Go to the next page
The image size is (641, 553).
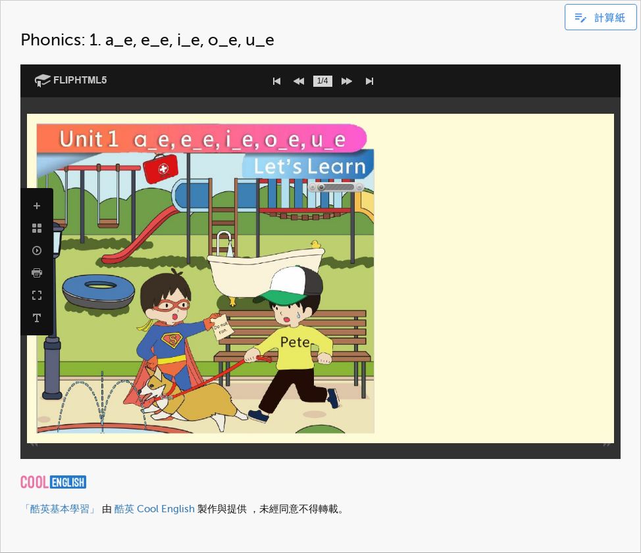(x=347, y=81)
